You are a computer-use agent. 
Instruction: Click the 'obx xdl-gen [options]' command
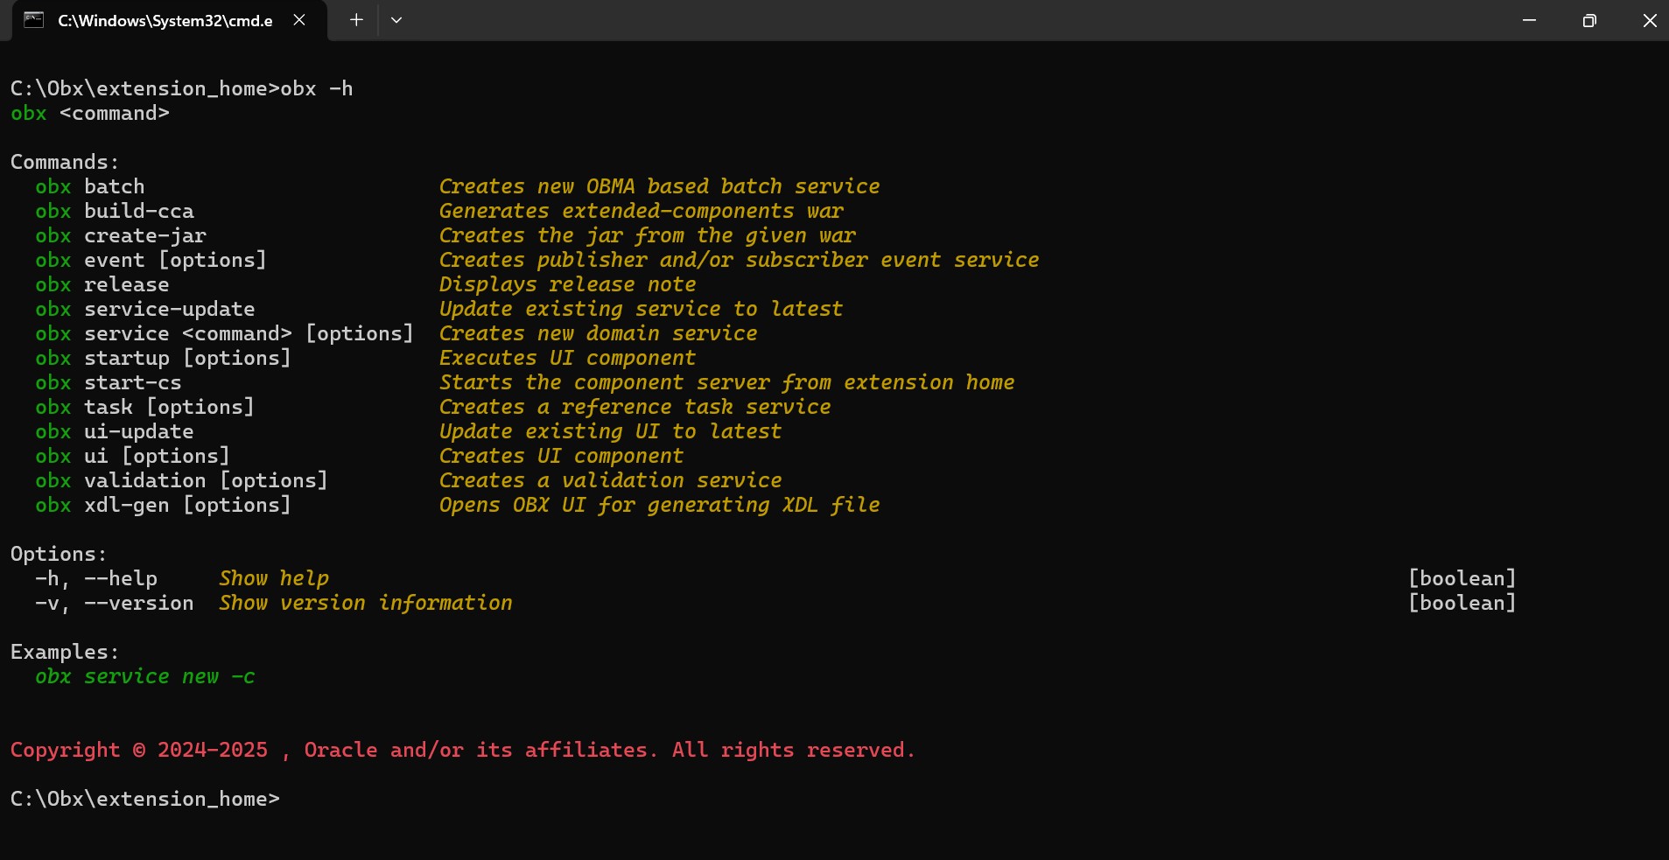pyautogui.click(x=163, y=505)
